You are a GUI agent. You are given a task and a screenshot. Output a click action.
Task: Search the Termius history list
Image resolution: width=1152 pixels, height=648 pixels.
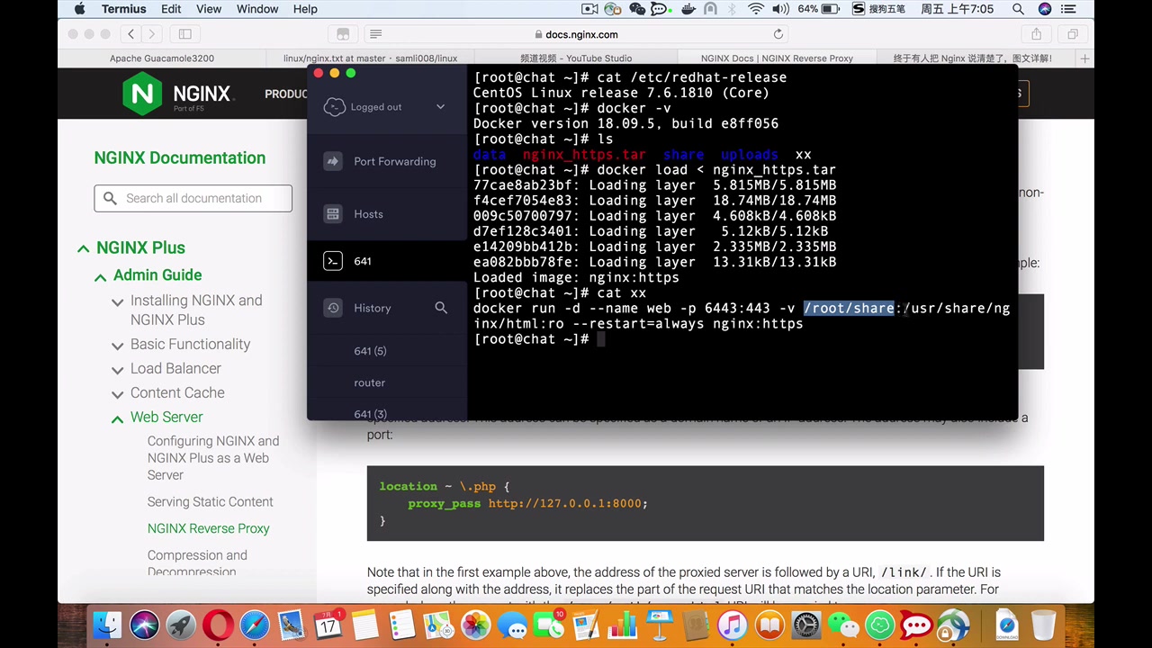441,308
